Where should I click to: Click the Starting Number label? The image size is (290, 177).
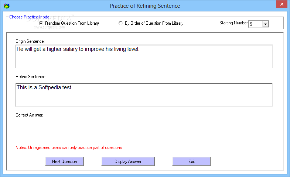tap(234, 23)
